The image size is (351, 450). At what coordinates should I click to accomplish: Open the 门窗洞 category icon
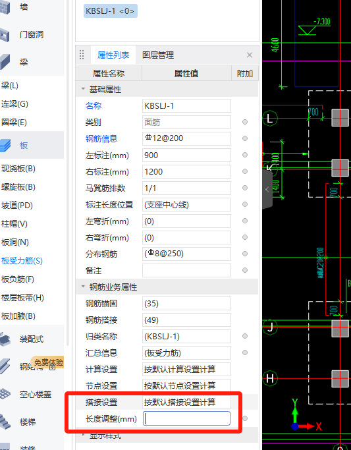[x=5, y=34]
